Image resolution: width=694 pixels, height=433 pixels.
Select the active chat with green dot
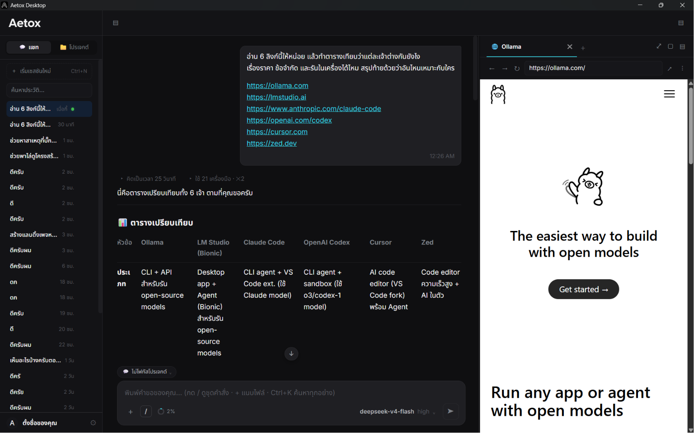[x=49, y=109]
